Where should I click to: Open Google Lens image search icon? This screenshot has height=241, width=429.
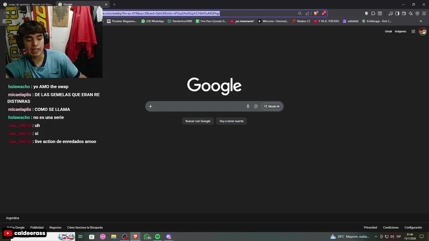(x=256, y=106)
